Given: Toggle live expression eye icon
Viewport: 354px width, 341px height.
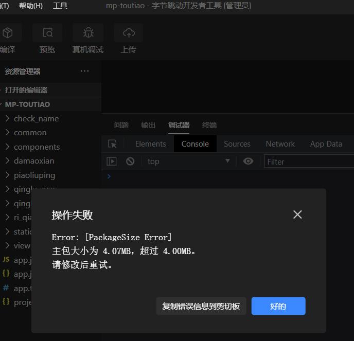Looking at the screenshot, I should (x=248, y=161).
